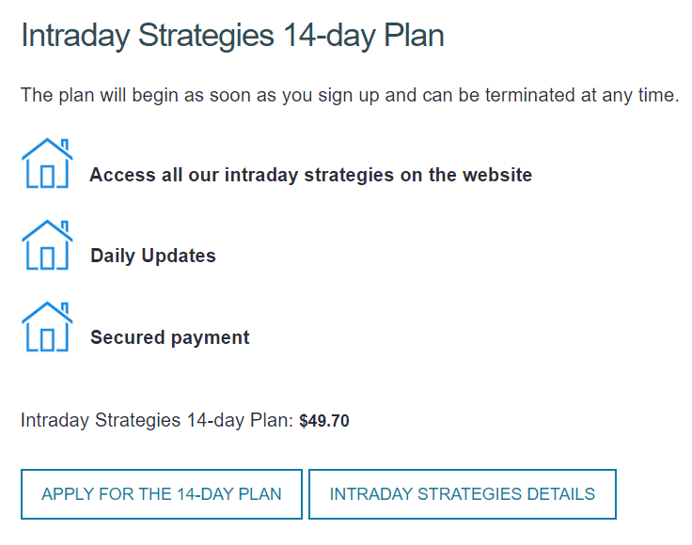Click the $49.70 price
The height and width of the screenshot is (545, 692).
pos(324,421)
